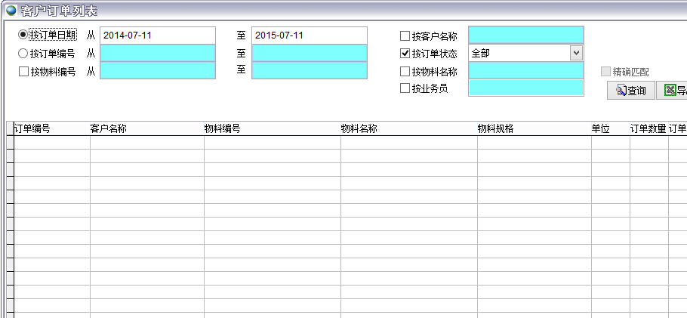Open the order status dropdown showing 全部

(576, 53)
